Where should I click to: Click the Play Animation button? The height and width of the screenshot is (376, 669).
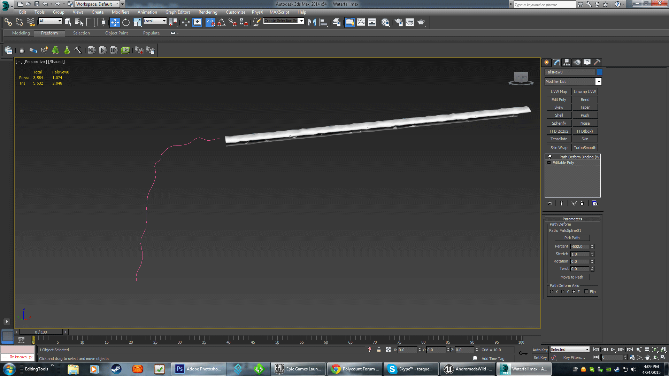coord(613,350)
